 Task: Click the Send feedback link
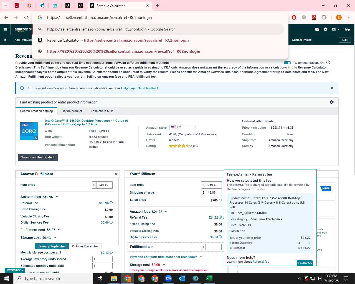point(148,88)
